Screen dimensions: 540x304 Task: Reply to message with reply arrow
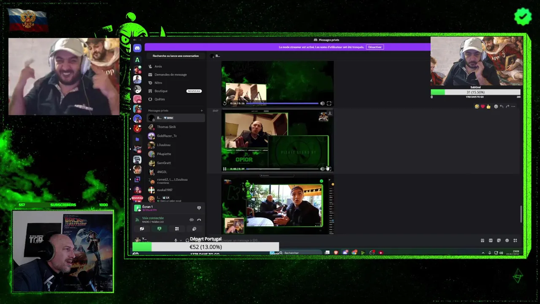502,106
